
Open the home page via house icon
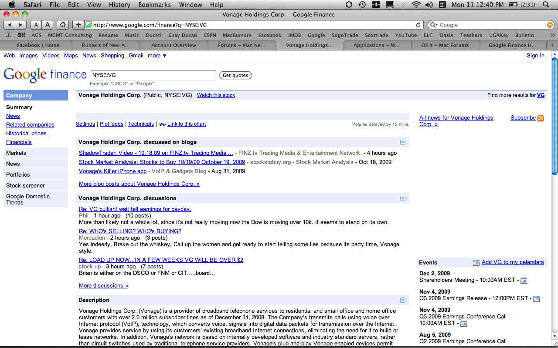coord(63,25)
